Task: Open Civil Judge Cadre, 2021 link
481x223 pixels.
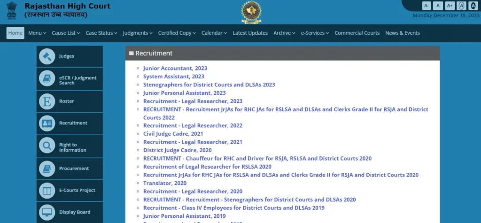Action: pos(173,134)
